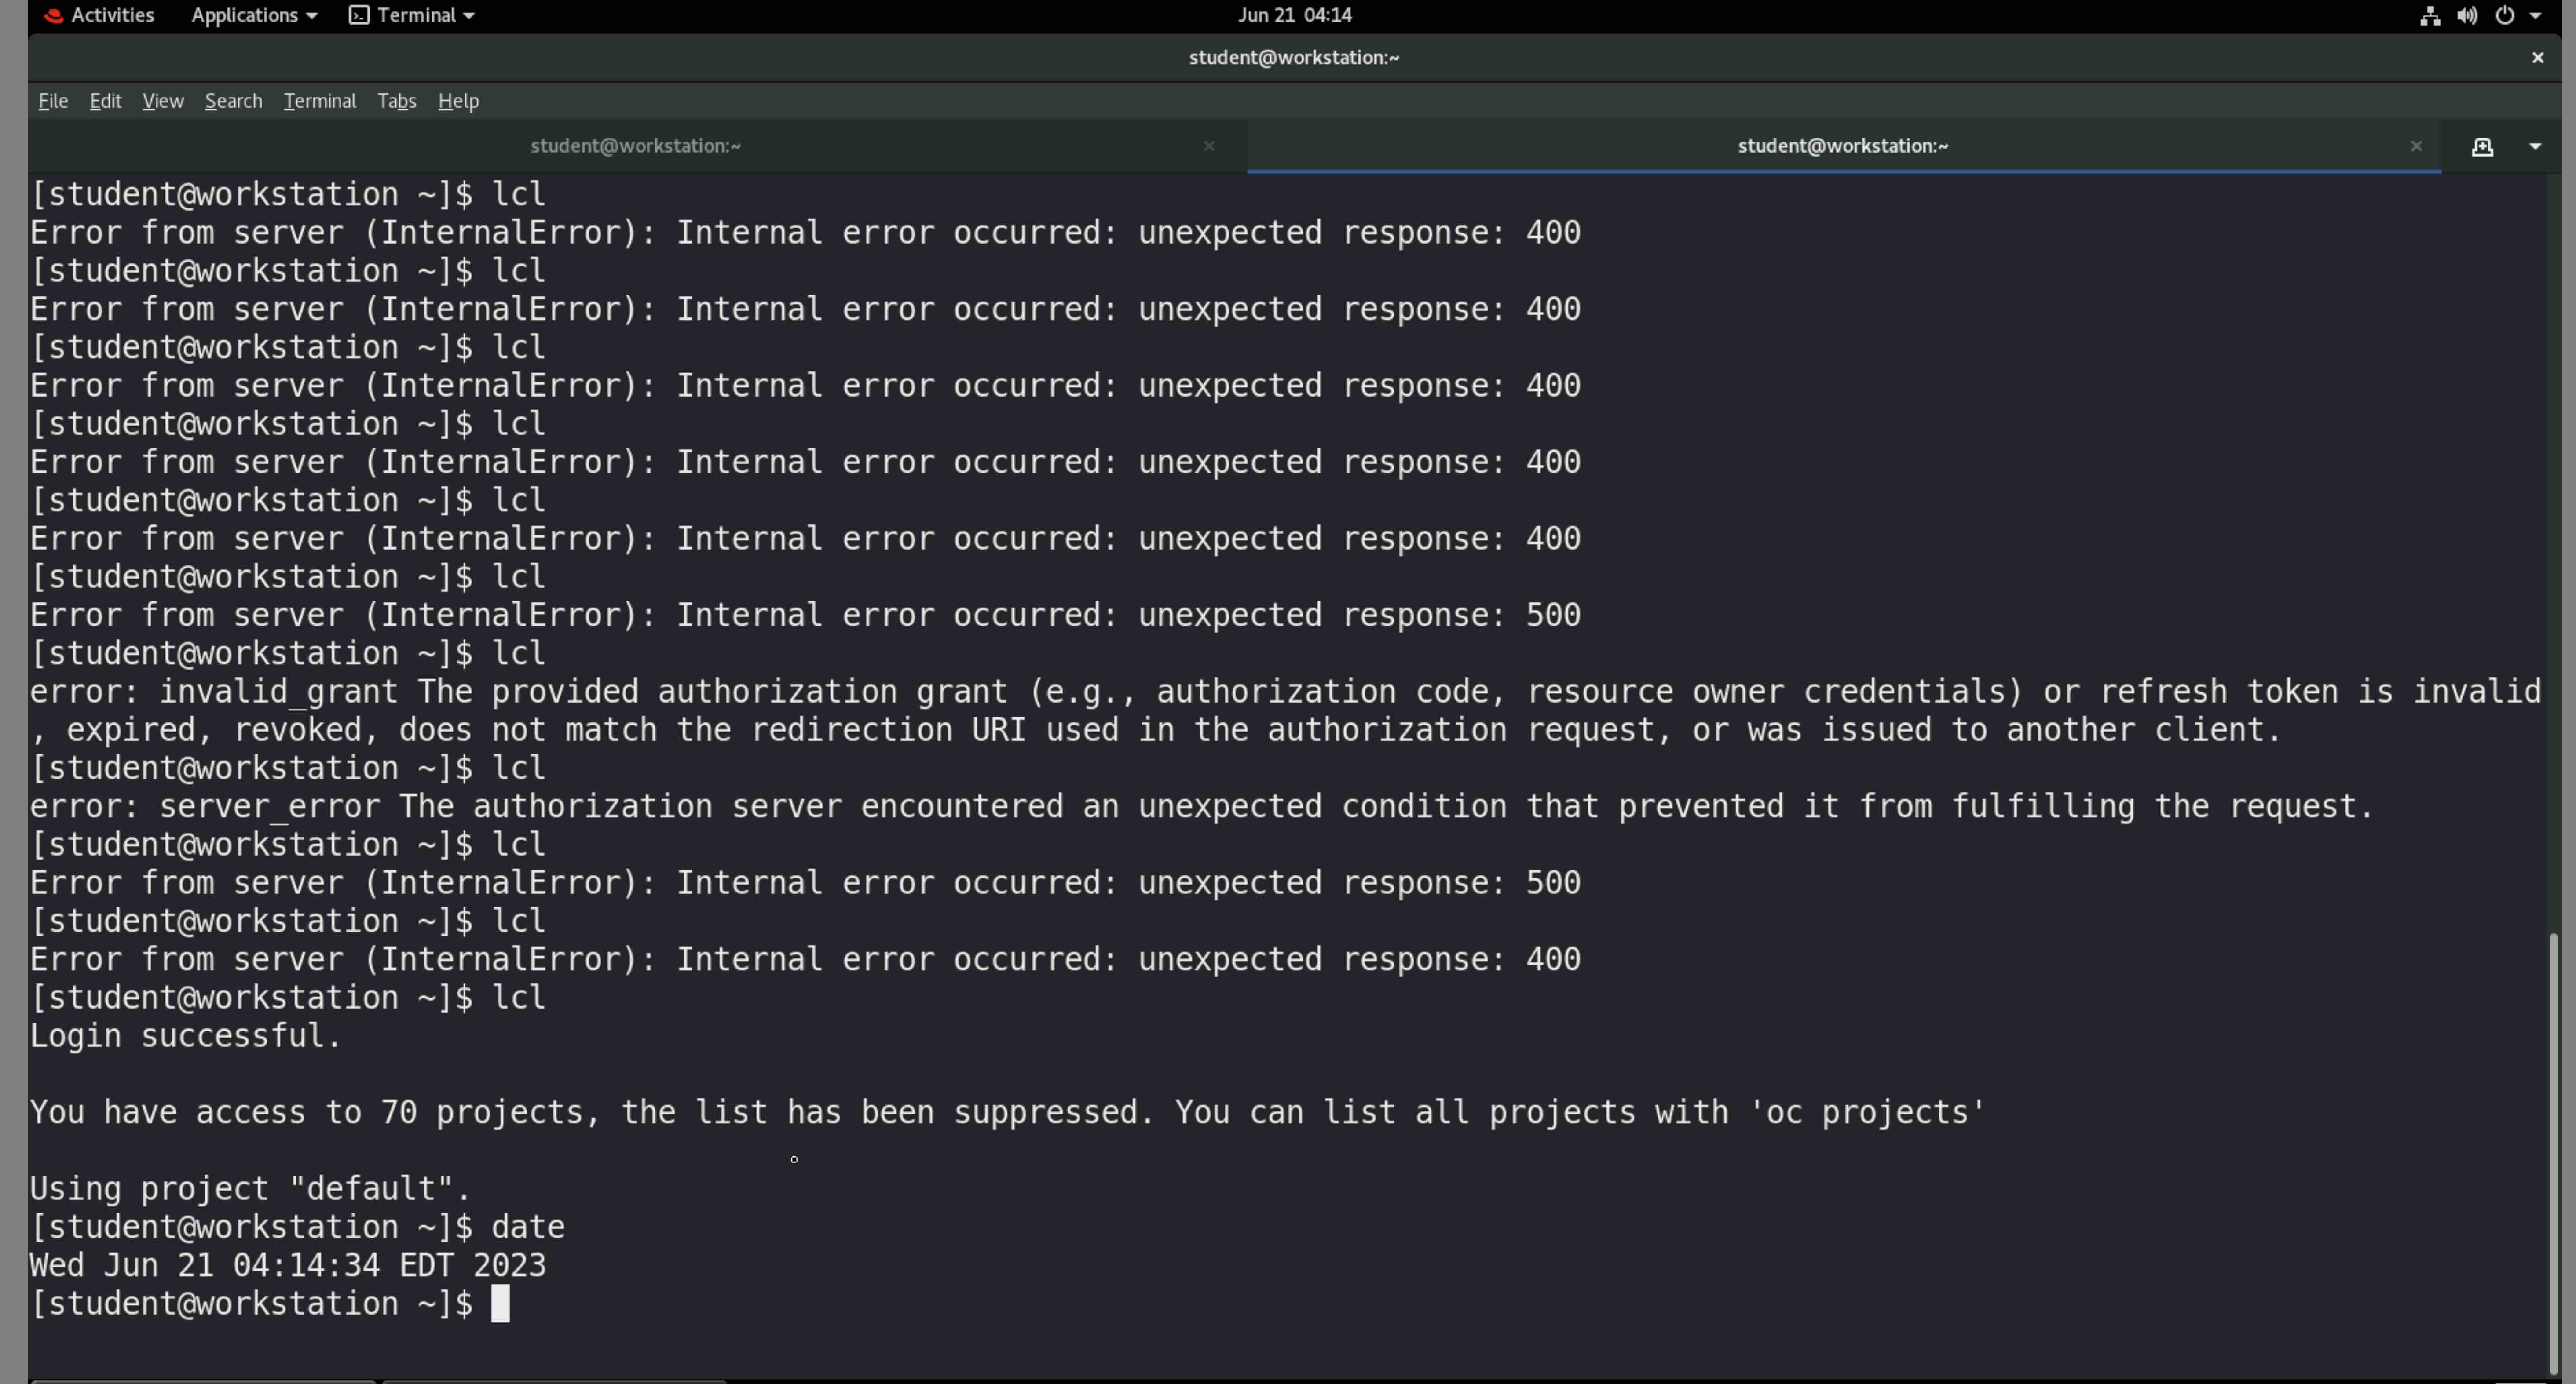
Task: Open the Tabs menu
Action: pyautogui.click(x=396, y=101)
